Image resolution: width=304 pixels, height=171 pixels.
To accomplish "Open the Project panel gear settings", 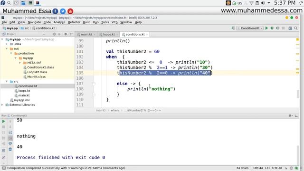I will pos(66,34).
